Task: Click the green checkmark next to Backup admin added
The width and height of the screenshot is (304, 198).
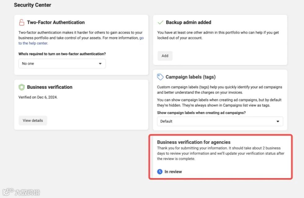Action: click(x=161, y=22)
